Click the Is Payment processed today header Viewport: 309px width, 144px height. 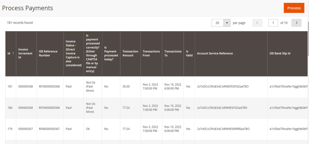111,53
